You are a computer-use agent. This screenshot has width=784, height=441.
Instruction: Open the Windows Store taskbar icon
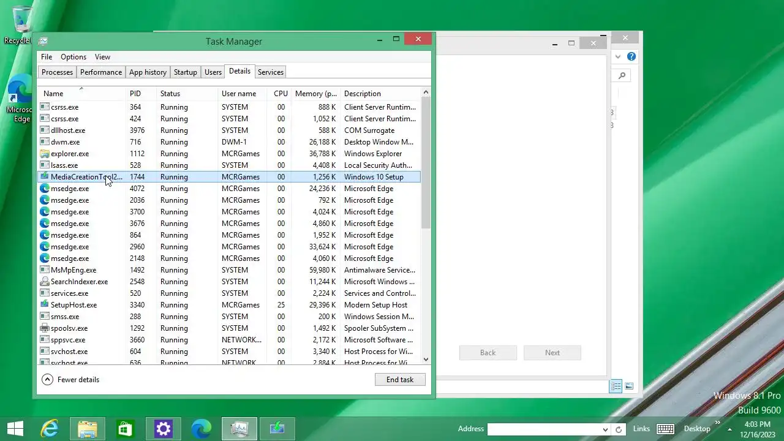point(125,429)
